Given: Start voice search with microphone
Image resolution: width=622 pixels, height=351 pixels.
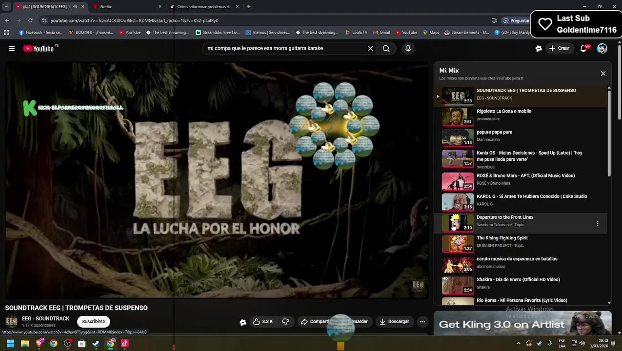Looking at the screenshot, I should pyautogui.click(x=408, y=48).
